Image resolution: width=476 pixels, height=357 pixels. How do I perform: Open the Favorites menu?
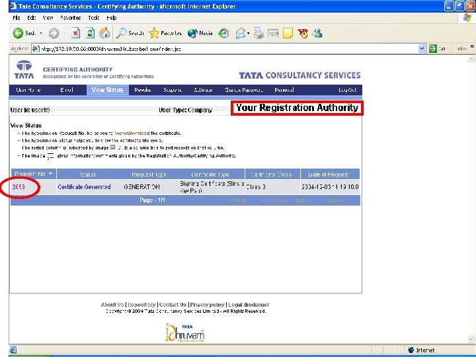[71, 18]
